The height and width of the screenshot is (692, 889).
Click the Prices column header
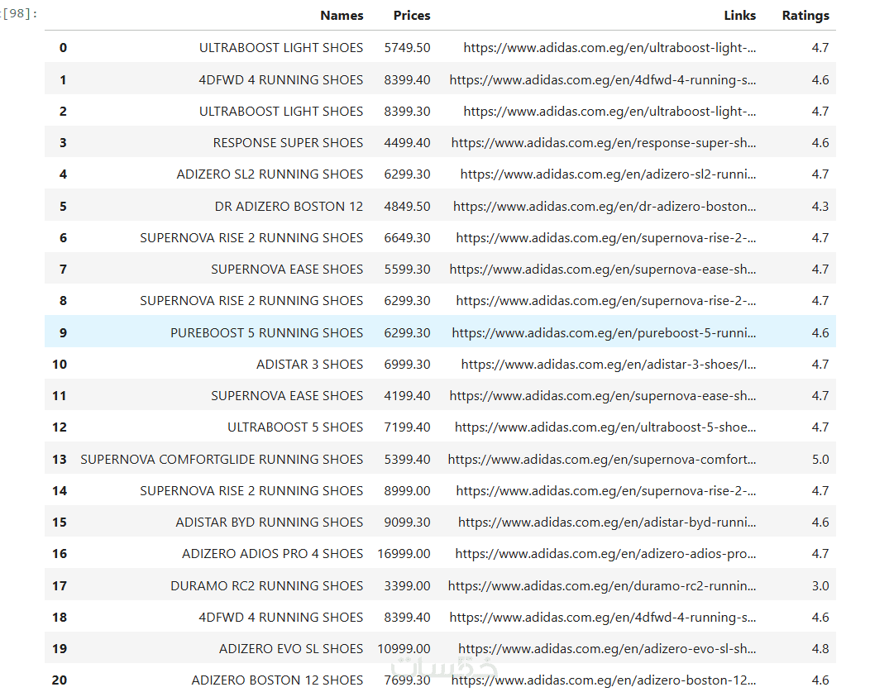click(412, 16)
